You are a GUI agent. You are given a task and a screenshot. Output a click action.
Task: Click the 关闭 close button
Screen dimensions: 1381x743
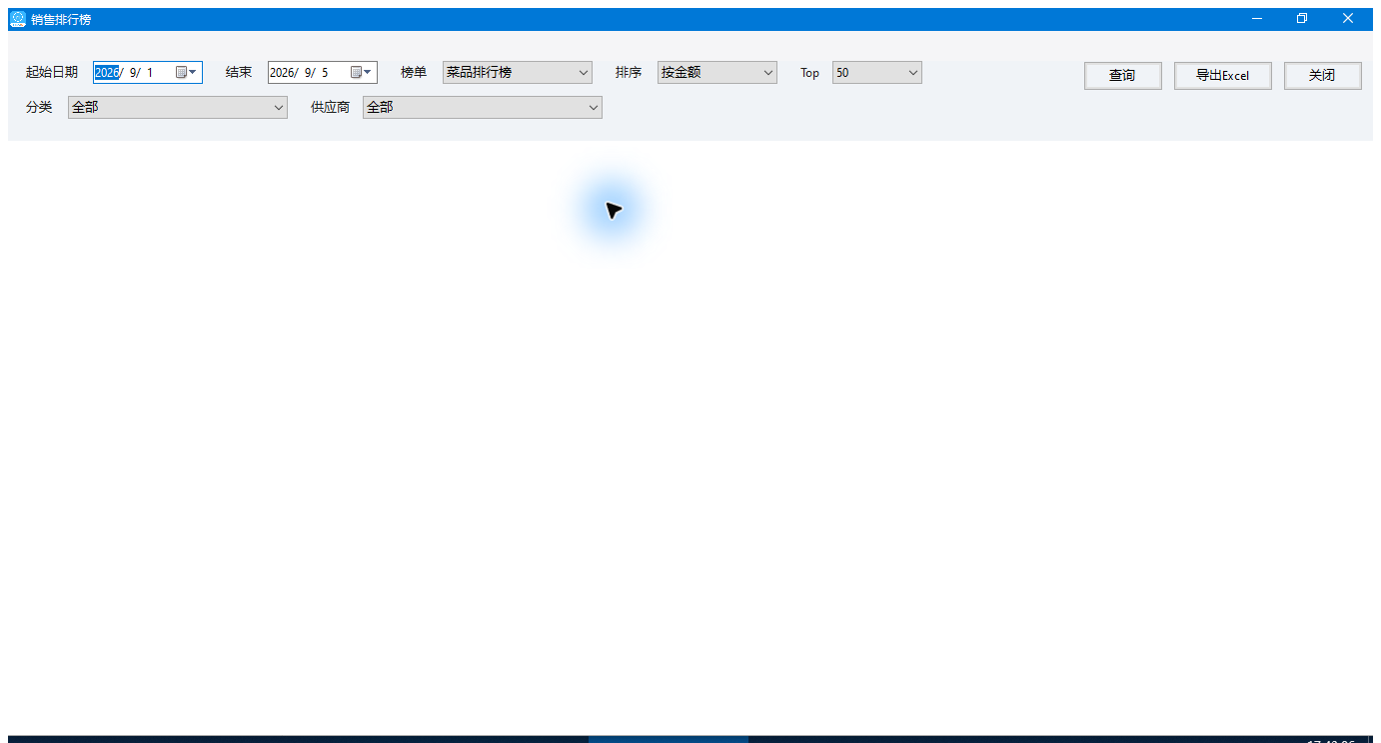1323,76
